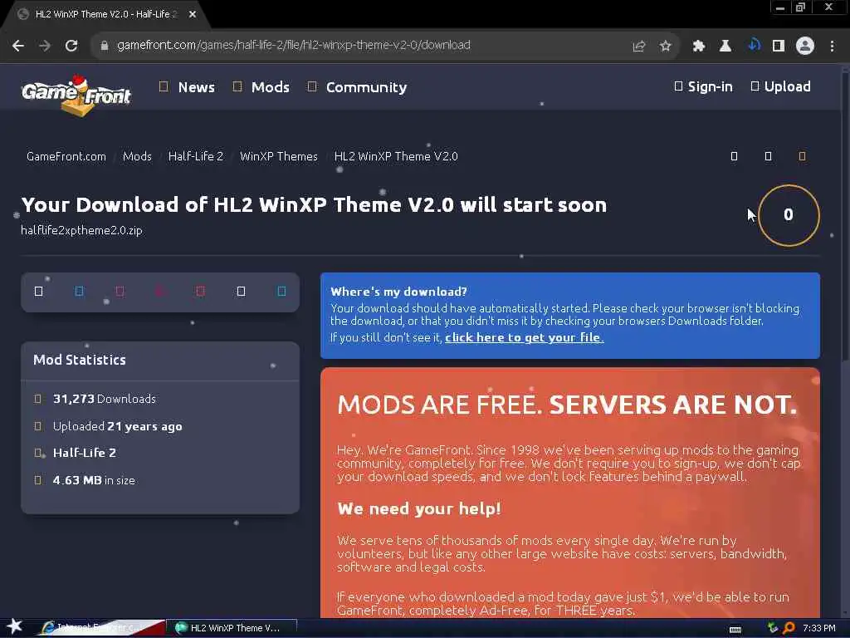This screenshot has height=638, width=850.
Task: Click the browser back arrow
Action: click(x=18, y=46)
